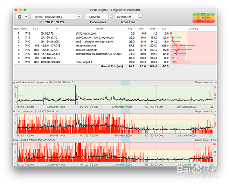This screenshot has width=230, height=185.
Task: Sort by the Hop column header
Action: [16, 28]
